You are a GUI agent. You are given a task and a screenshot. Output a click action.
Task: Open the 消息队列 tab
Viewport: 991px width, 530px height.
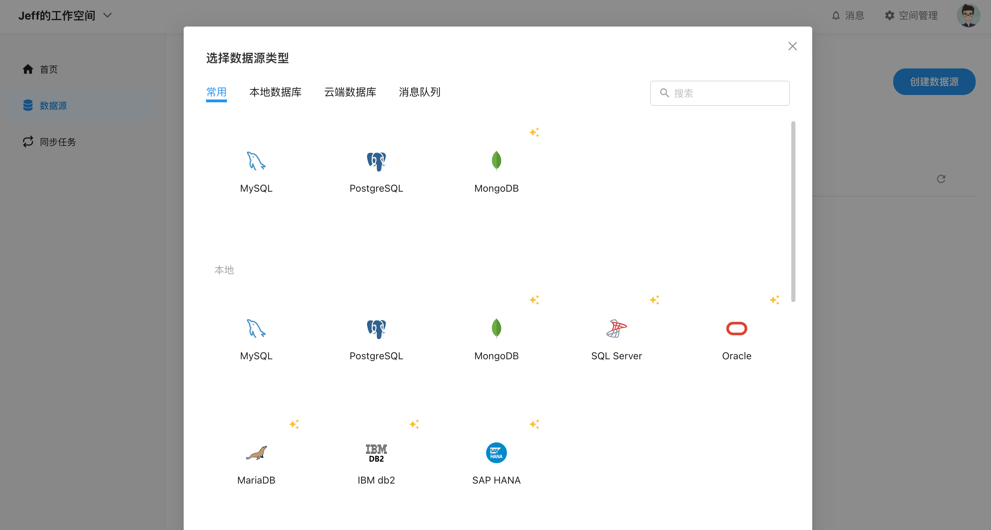[419, 92]
